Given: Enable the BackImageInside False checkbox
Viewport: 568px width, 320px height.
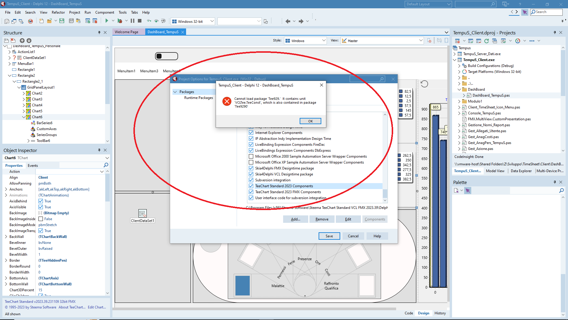Looking at the screenshot, I should 41,219.
